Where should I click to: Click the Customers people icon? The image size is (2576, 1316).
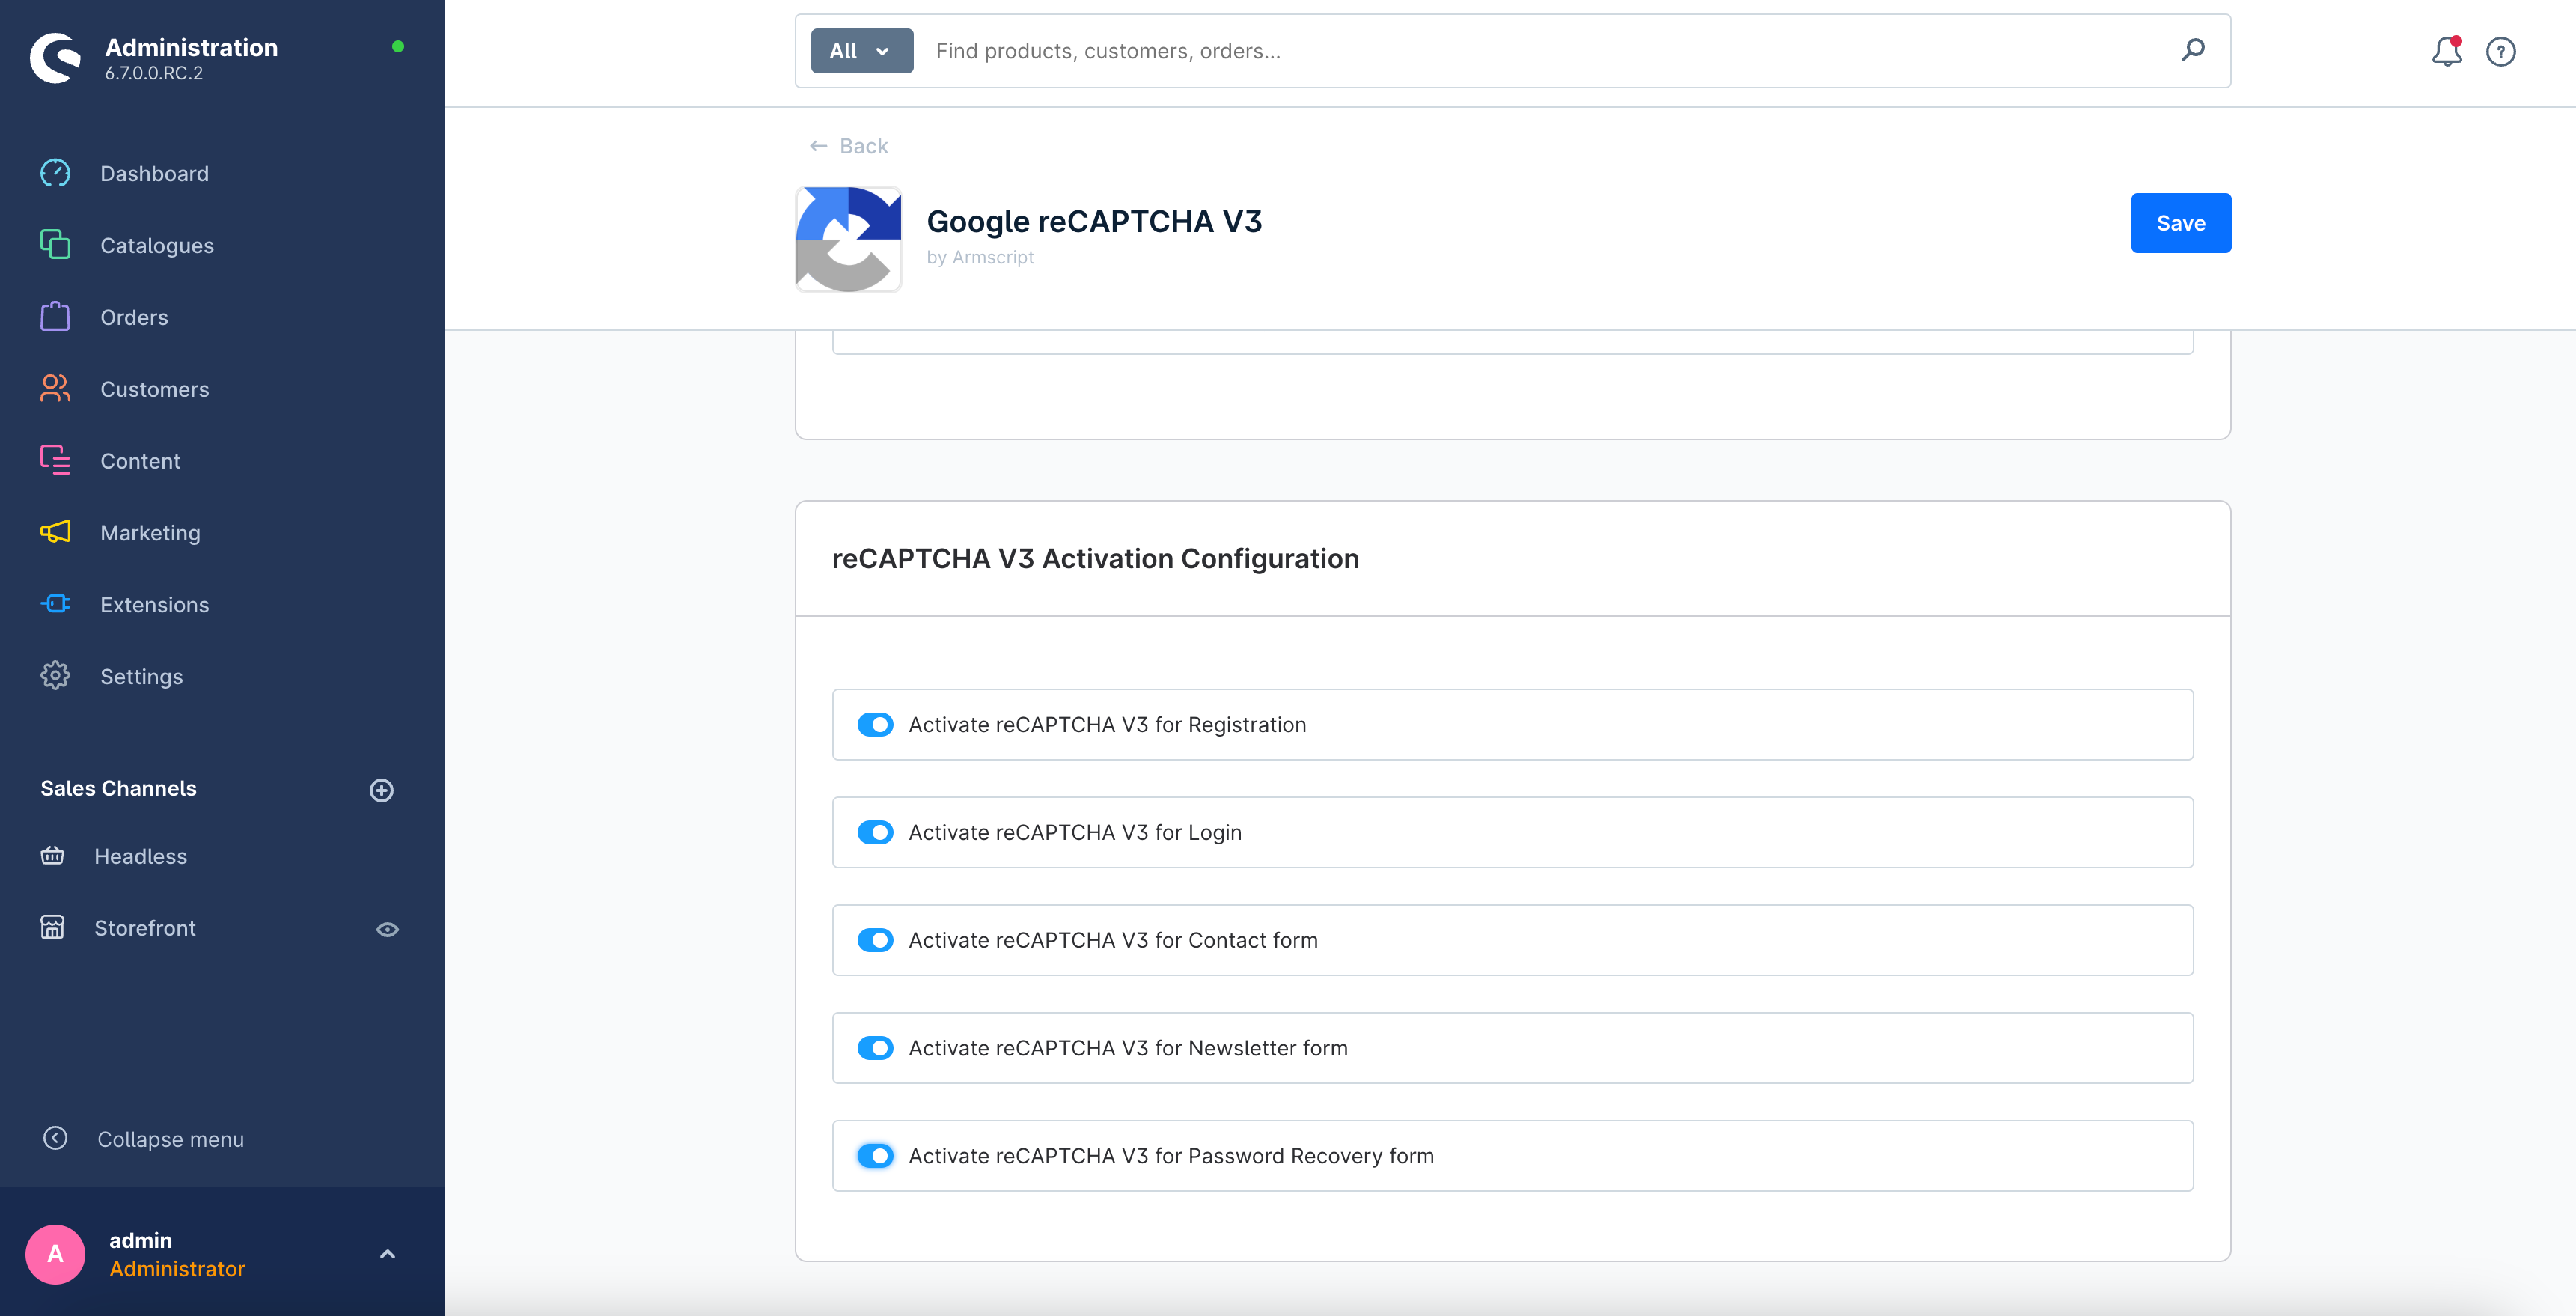[55, 389]
